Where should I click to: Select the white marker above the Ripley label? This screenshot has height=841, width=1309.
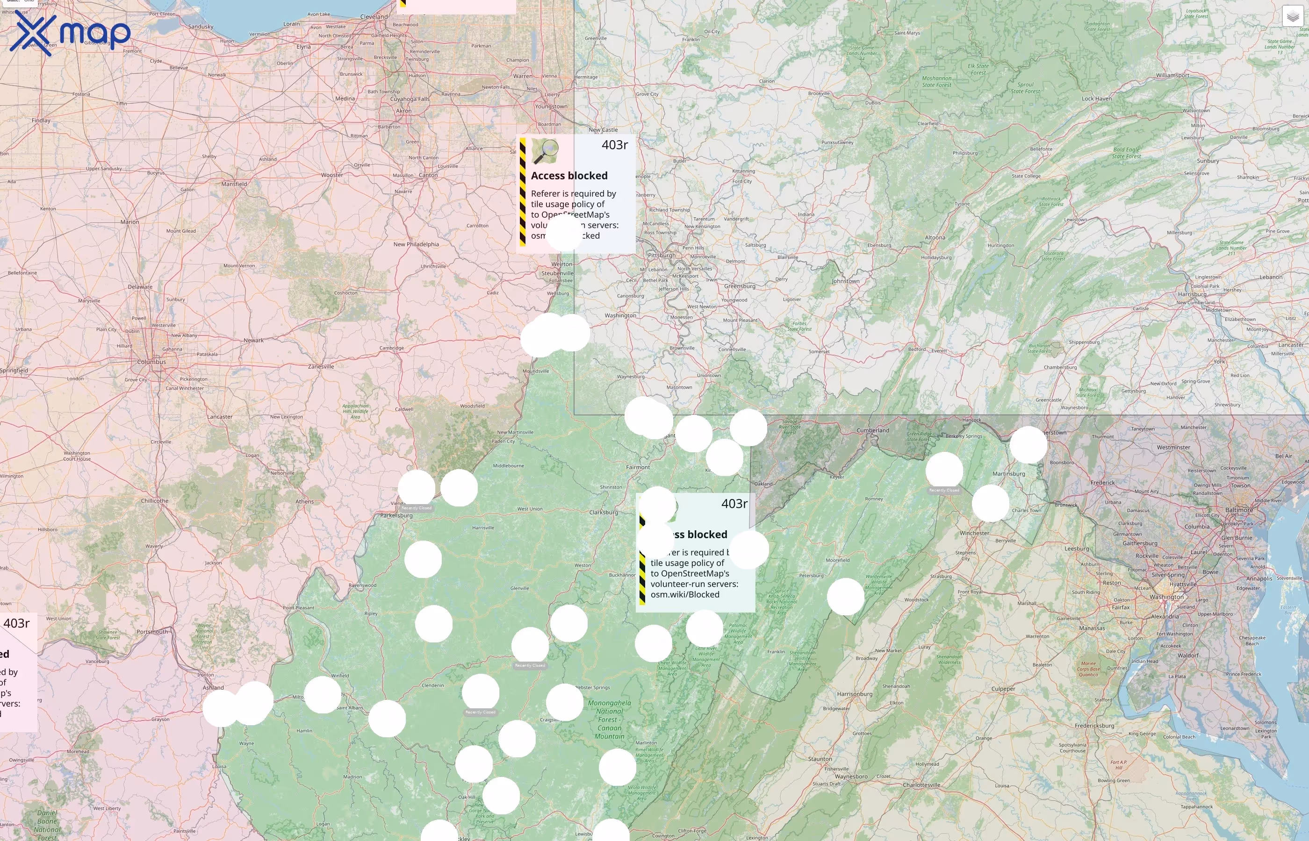click(423, 559)
